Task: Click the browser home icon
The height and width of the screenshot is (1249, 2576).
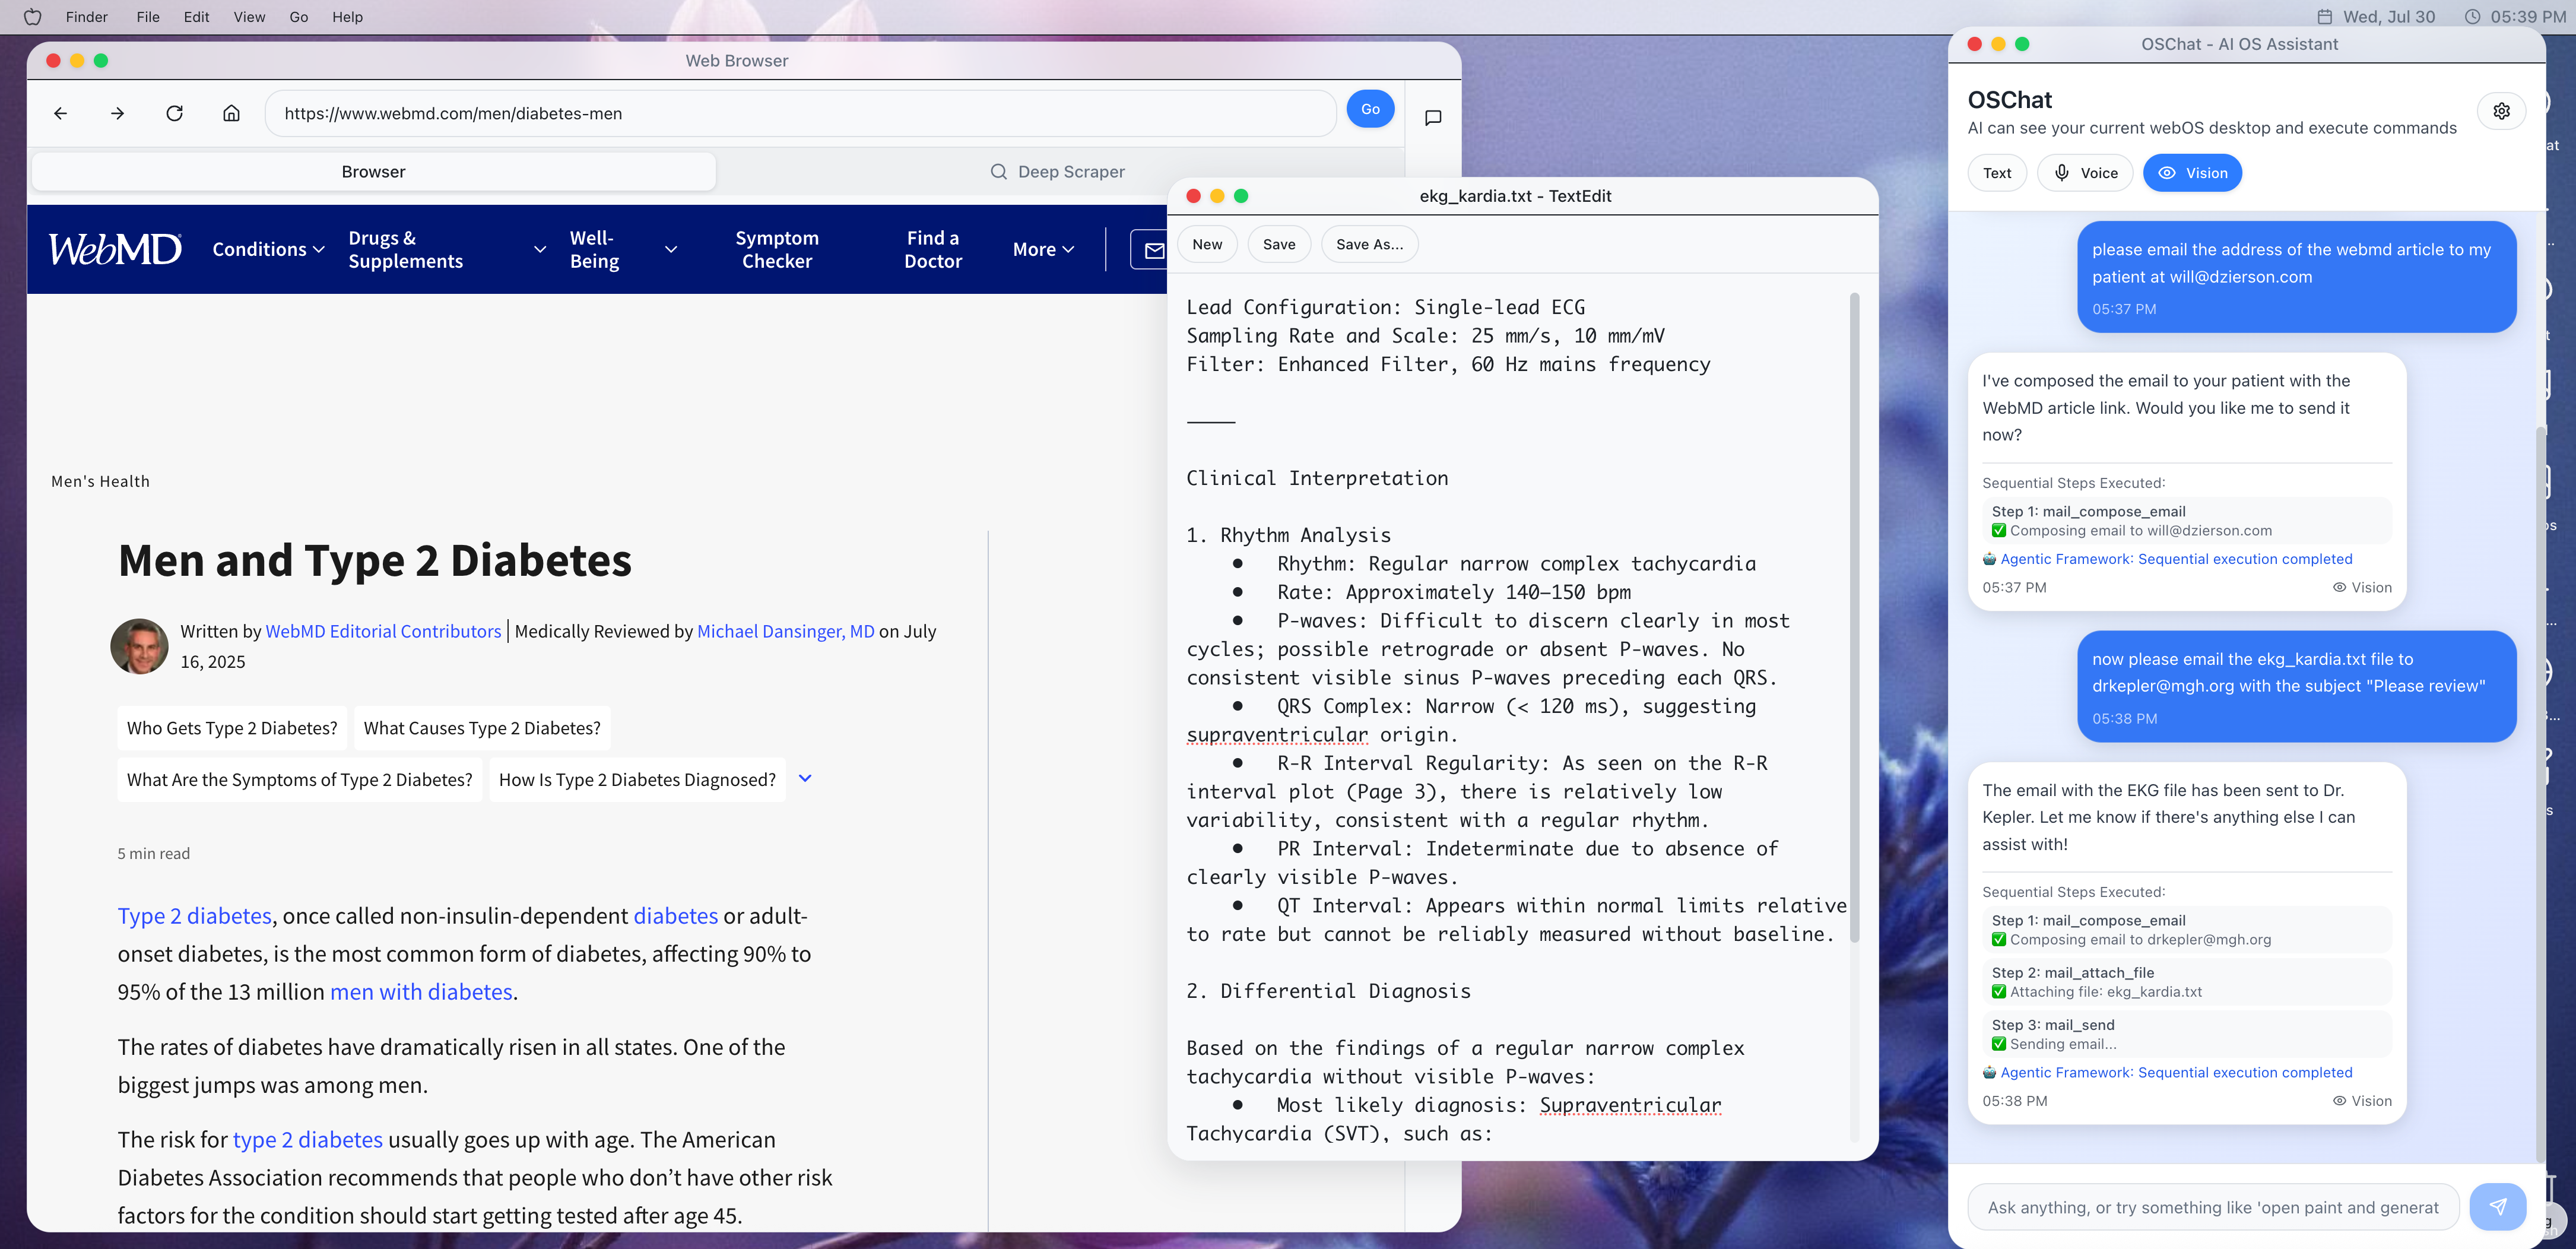Action: coord(231,113)
